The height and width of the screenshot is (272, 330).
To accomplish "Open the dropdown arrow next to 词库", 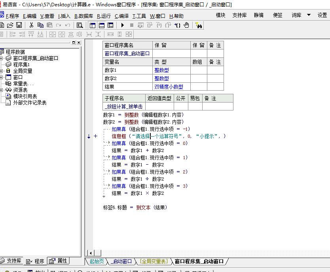I will tap(309, 15).
